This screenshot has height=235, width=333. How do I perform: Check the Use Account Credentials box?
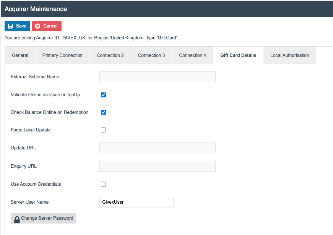(103, 184)
